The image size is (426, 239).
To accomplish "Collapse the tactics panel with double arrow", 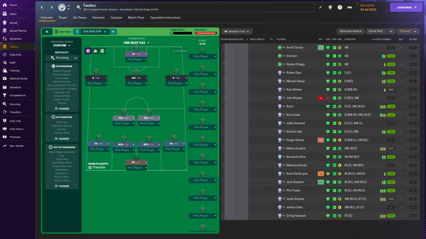I will [x=47, y=32].
